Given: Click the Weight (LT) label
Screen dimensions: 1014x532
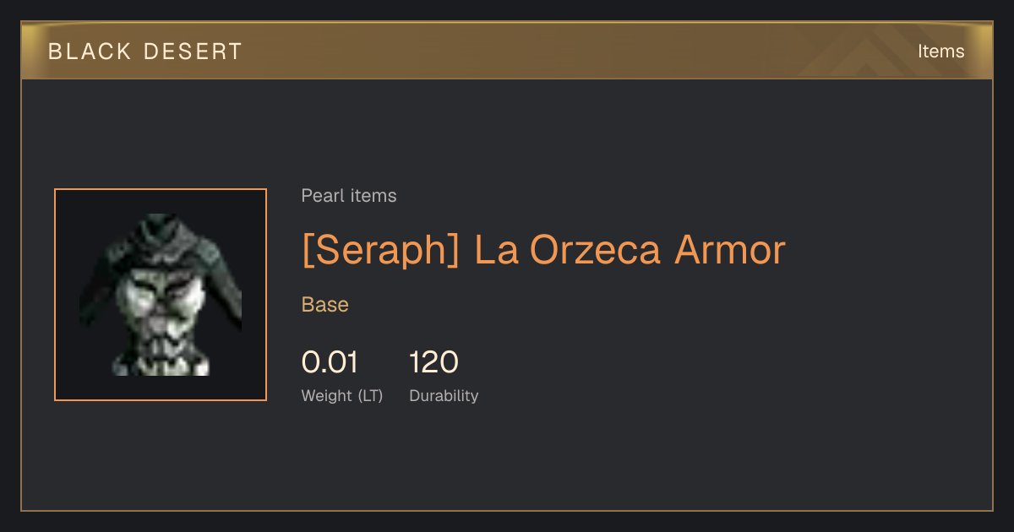Looking at the screenshot, I should (342, 396).
